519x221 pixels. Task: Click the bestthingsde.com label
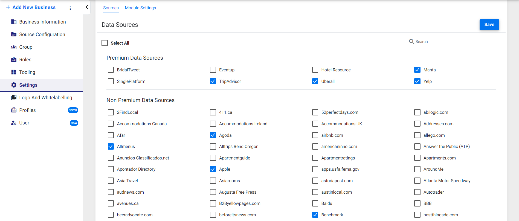click(441, 215)
